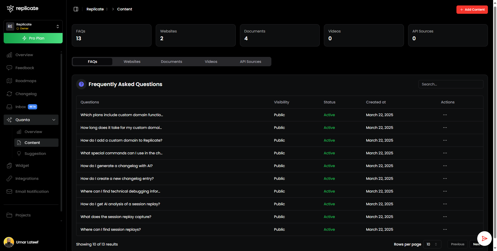Click the Add Content button
The height and width of the screenshot is (251, 497).
pos(472,10)
